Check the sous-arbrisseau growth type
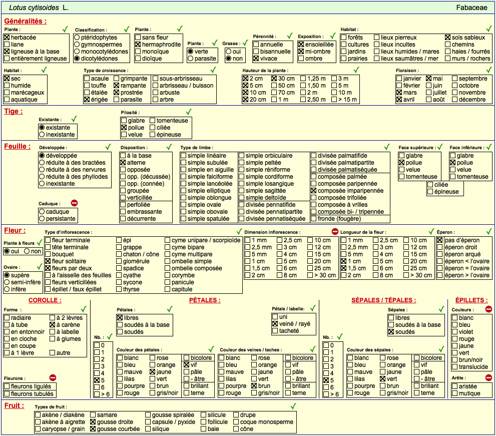The image size is (496, 436). (155, 79)
